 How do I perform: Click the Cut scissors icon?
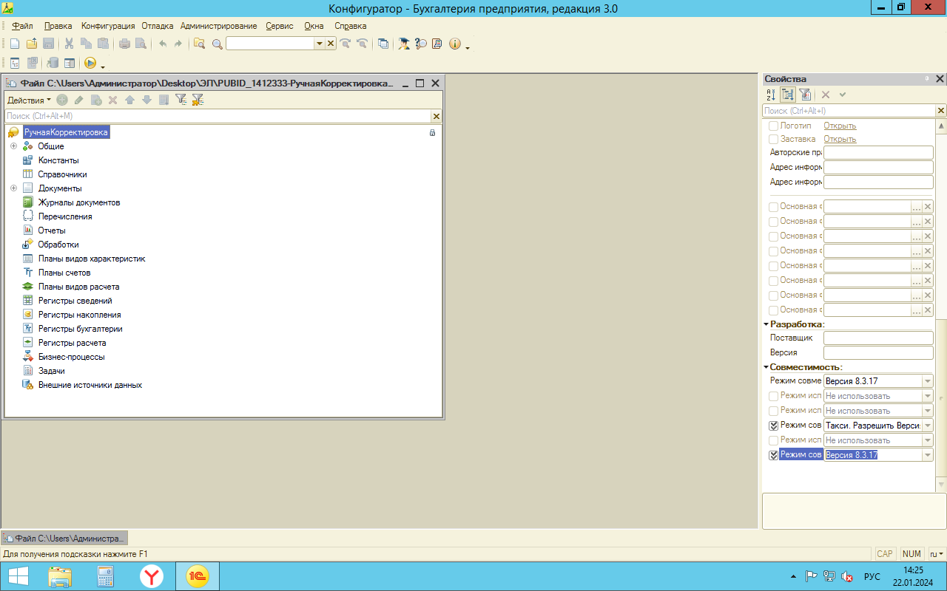(x=69, y=44)
